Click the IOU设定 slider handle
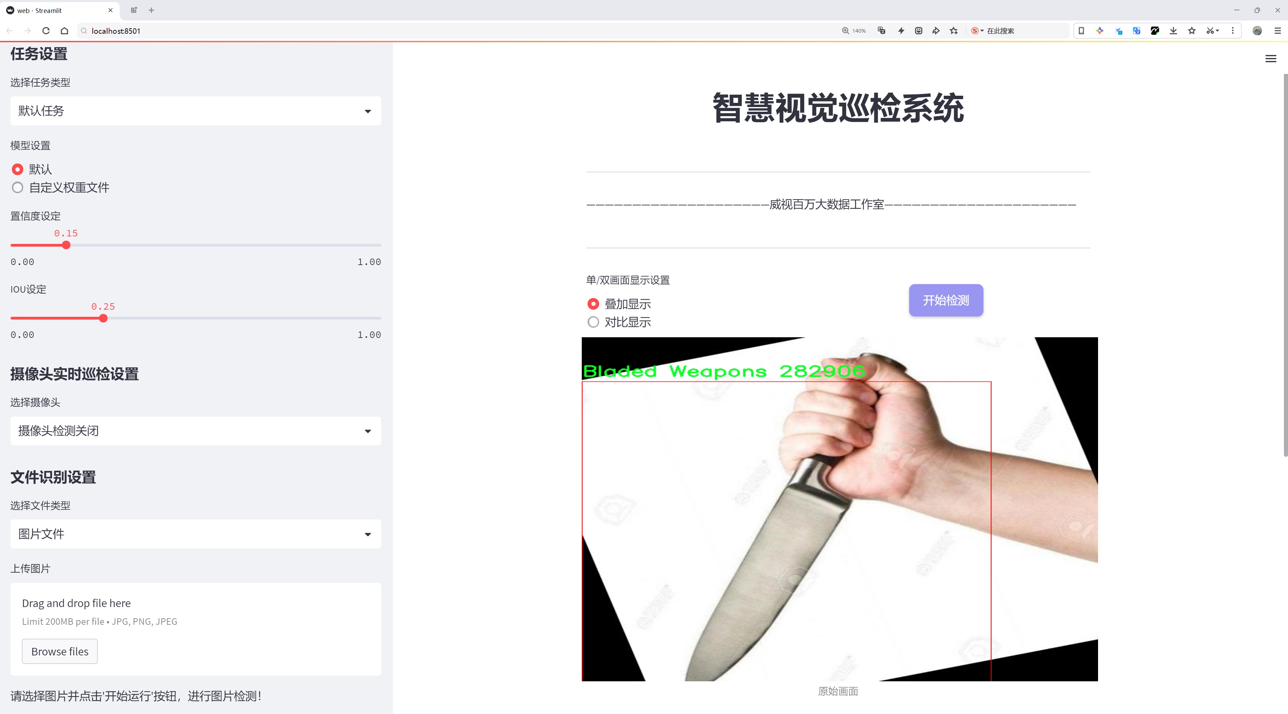Viewport: 1288px width, 714px height. point(103,319)
